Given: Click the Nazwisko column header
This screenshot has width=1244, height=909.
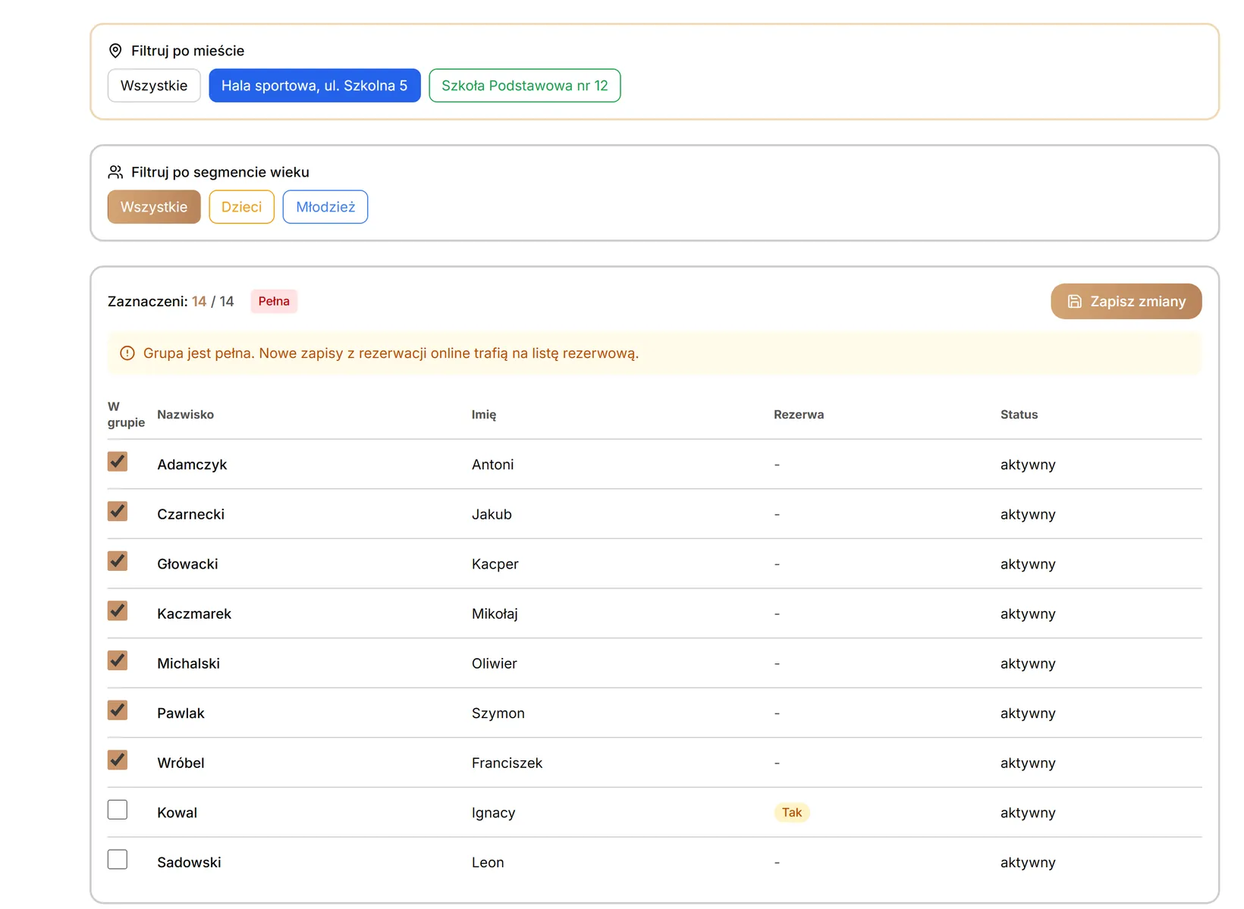Looking at the screenshot, I should click(186, 415).
